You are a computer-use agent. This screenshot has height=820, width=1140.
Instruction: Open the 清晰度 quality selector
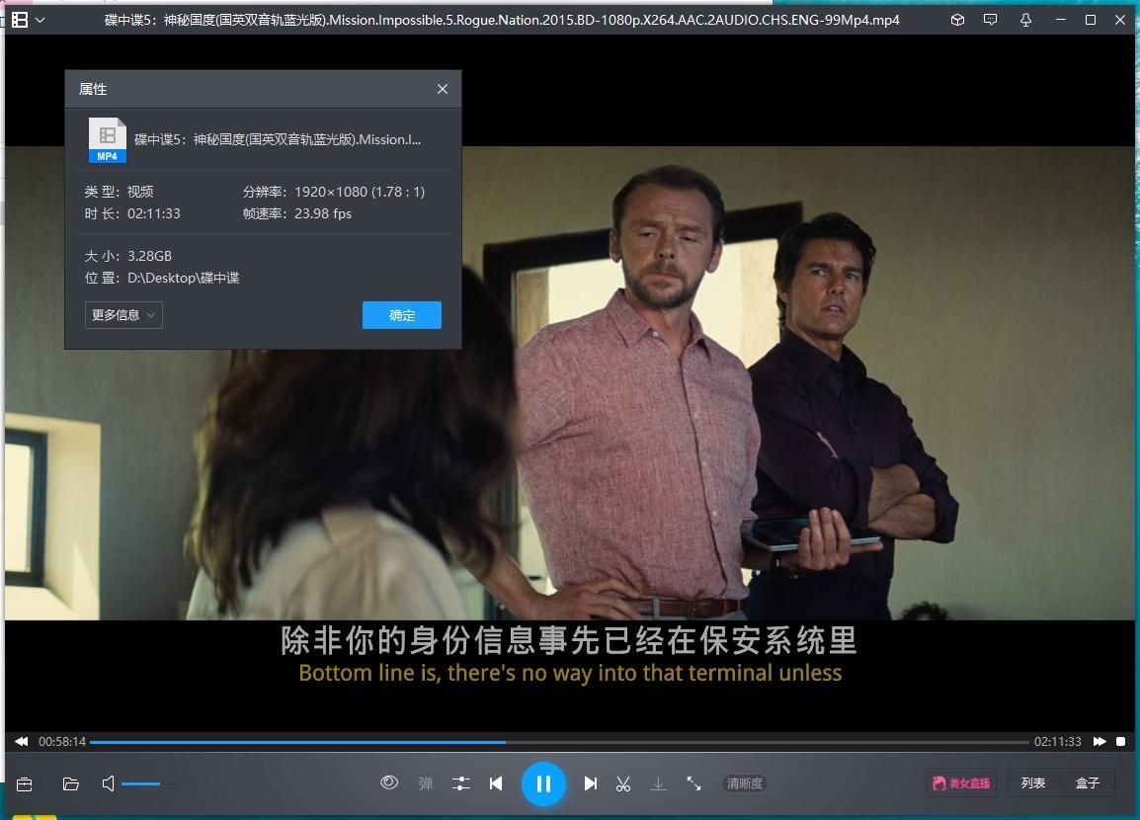(744, 783)
